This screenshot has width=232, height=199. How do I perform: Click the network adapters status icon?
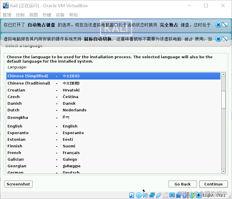coord(152,195)
